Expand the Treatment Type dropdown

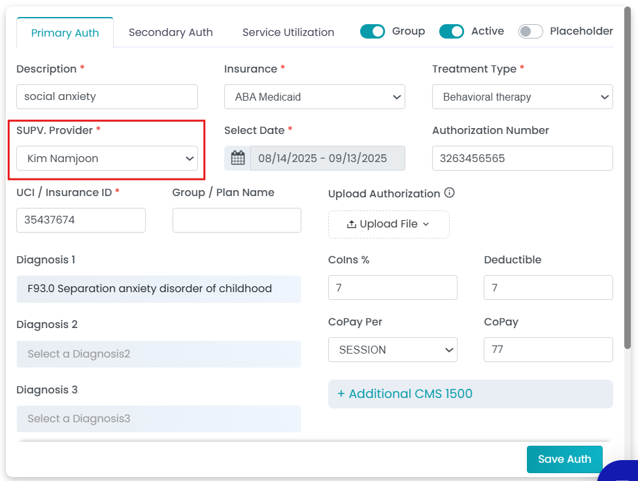pyautogui.click(x=522, y=97)
